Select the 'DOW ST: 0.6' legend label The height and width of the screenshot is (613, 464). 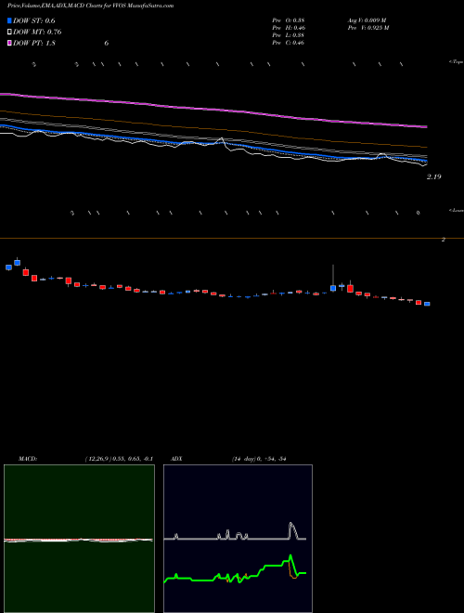[34, 21]
